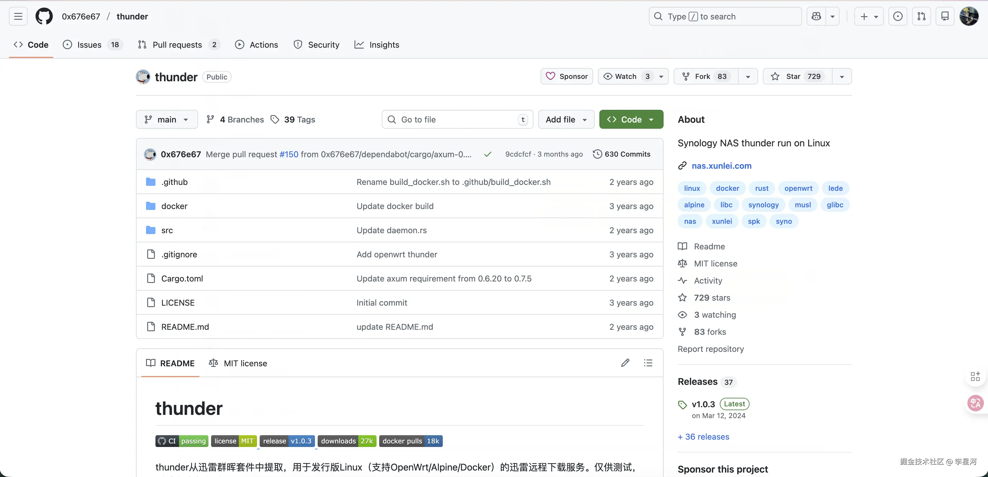The height and width of the screenshot is (477, 988).
Task: Open the hamburger navigation menu
Action: 18,16
